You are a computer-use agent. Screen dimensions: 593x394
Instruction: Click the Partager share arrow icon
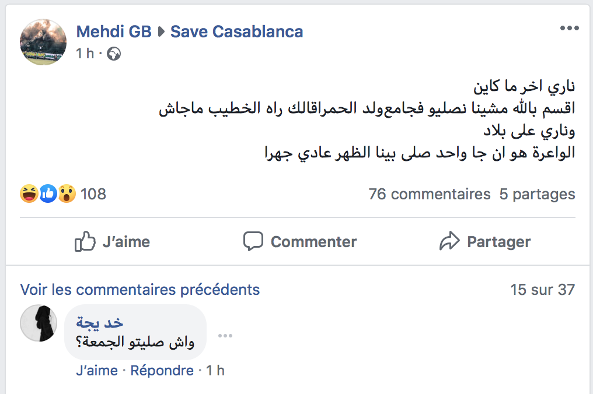pyautogui.click(x=449, y=241)
